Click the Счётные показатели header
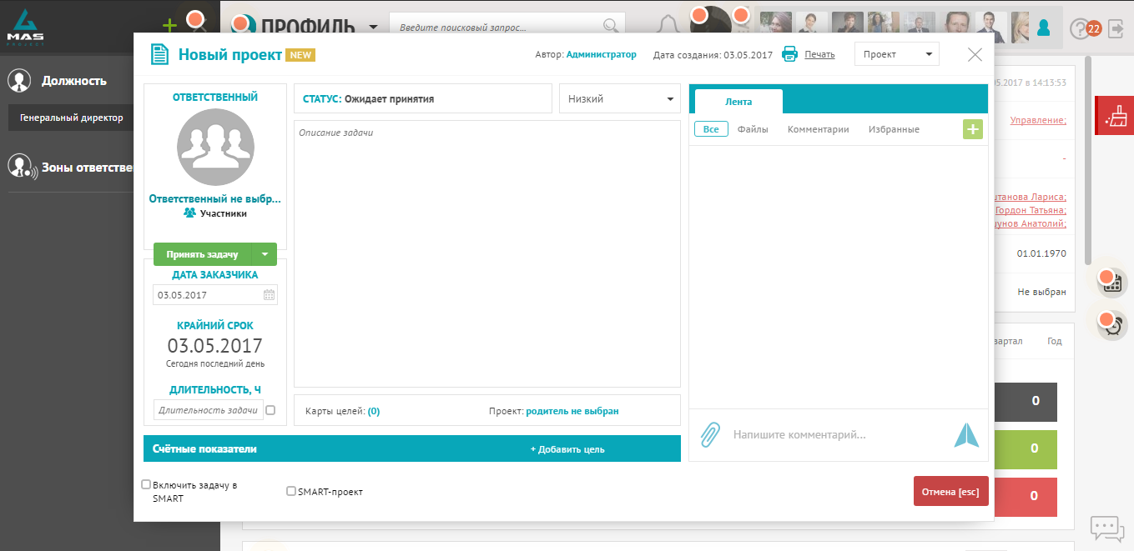 (204, 448)
